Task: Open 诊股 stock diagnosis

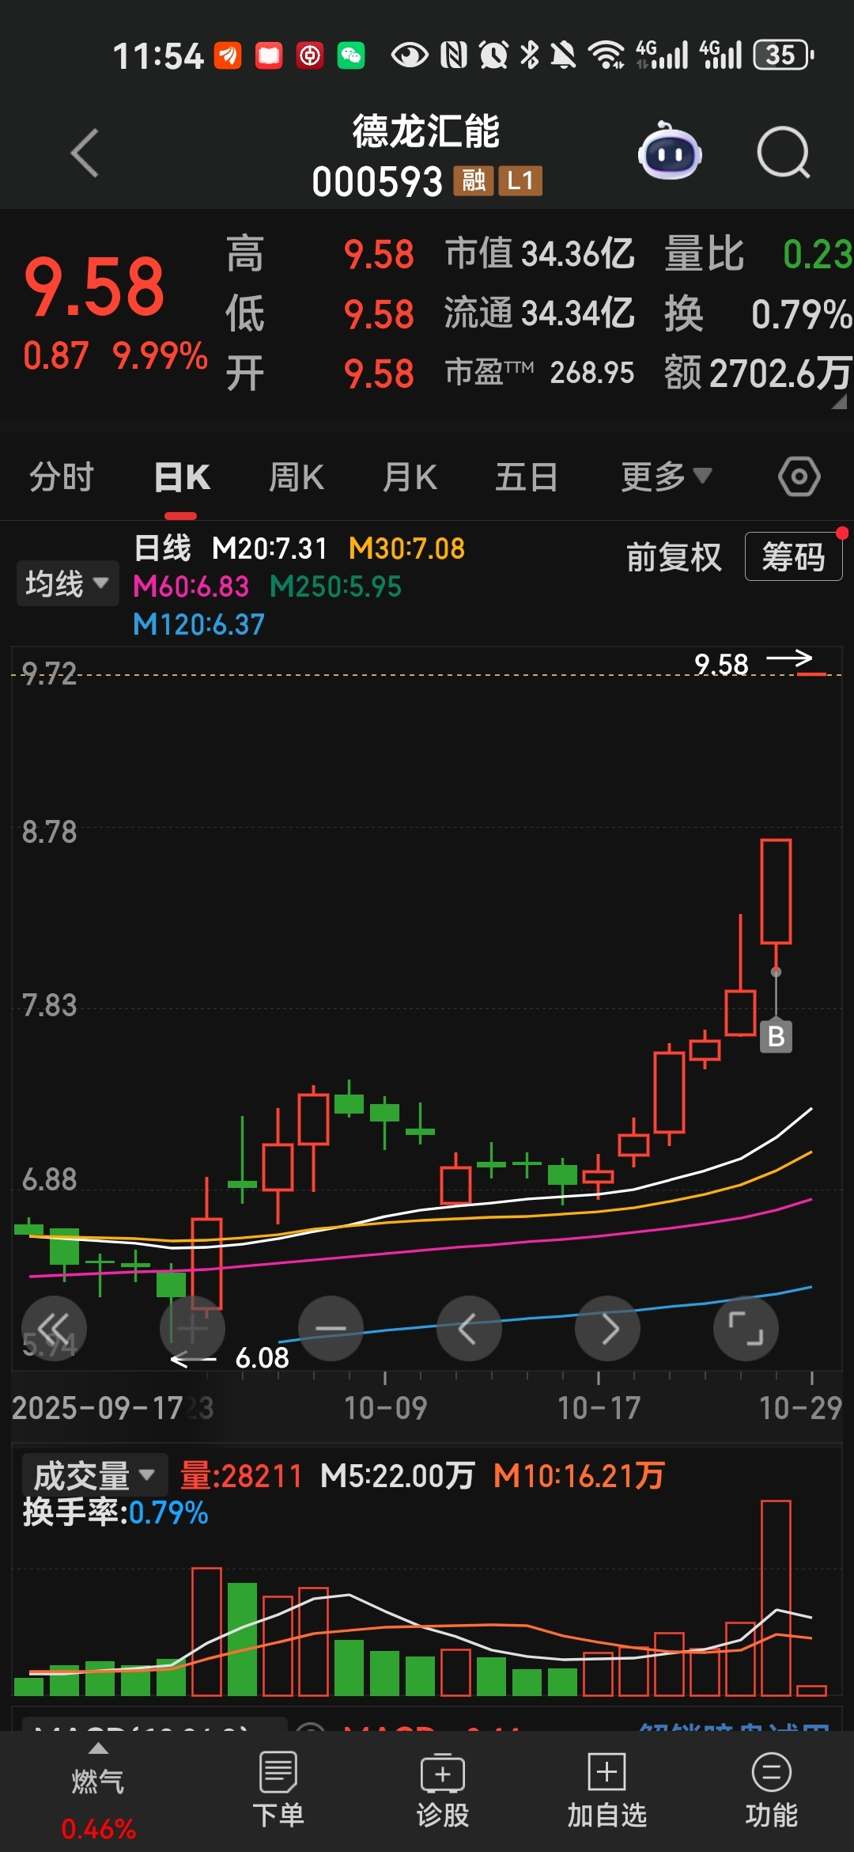Action: (x=443, y=1790)
